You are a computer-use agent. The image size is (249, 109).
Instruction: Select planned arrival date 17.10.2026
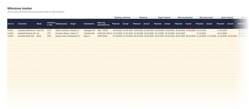(201, 33)
